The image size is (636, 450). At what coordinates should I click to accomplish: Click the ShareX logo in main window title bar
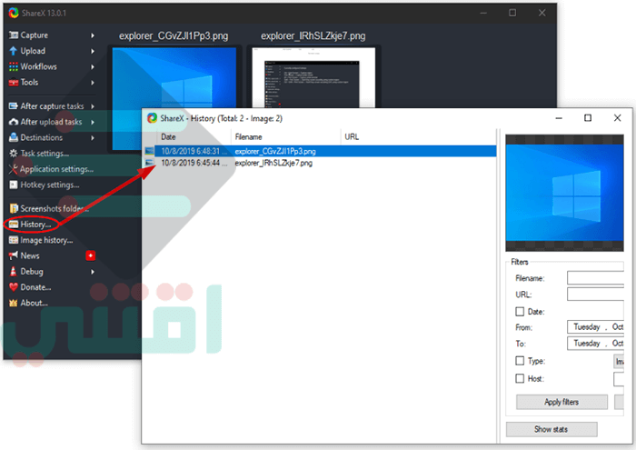(14, 13)
